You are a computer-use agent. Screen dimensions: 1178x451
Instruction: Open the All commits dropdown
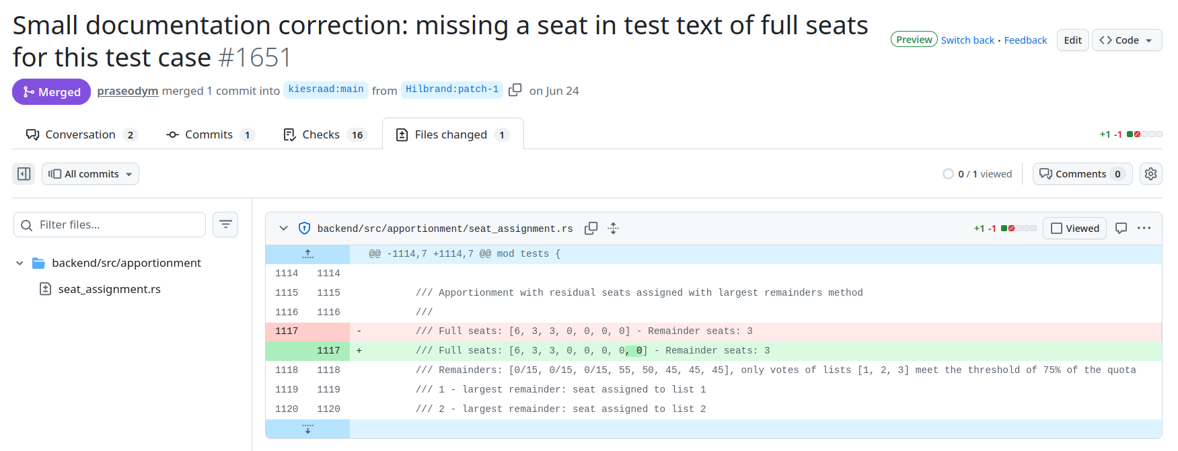(90, 173)
